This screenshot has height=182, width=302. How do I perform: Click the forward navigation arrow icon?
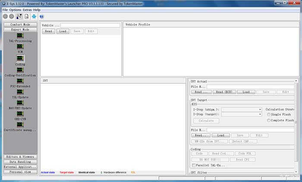point(12,17)
